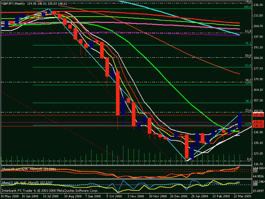The width and height of the screenshot is (265, 199).
Task: Select the green 76.2 Fibonacci level label
Action: pos(248,43)
